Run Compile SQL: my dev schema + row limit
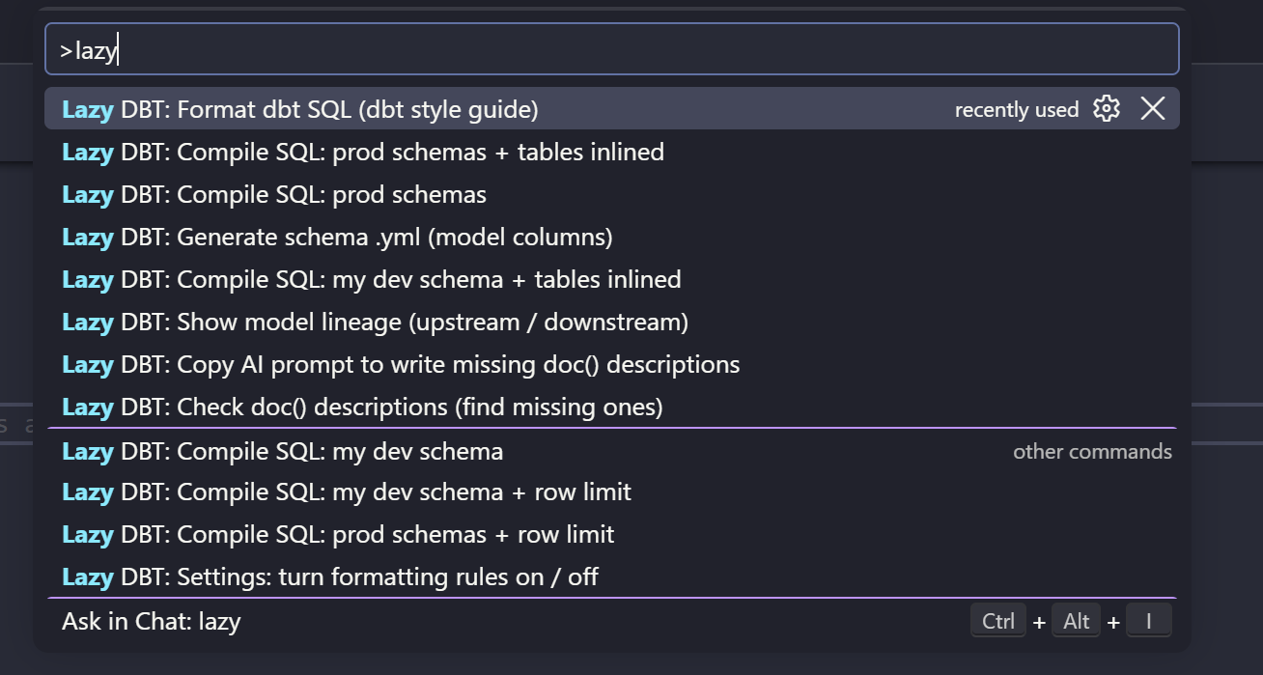The image size is (1263, 675). (x=612, y=492)
